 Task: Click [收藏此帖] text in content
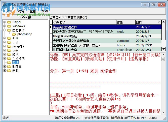click(94, 59)
